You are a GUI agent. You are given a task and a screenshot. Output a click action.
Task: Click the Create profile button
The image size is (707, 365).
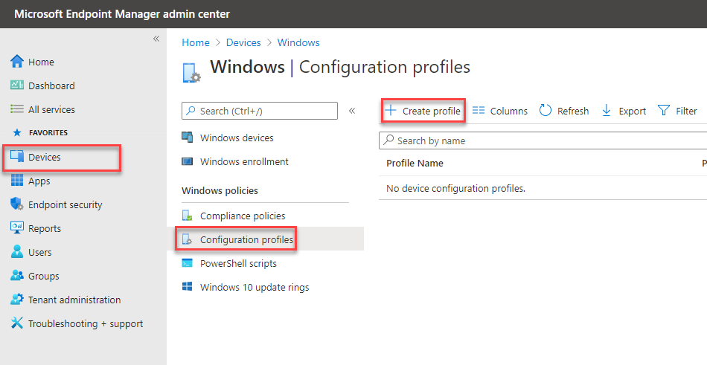(423, 111)
